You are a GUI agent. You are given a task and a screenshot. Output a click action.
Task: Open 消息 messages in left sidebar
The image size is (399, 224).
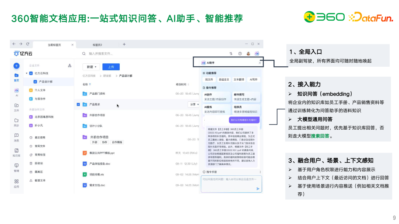pos(17,136)
